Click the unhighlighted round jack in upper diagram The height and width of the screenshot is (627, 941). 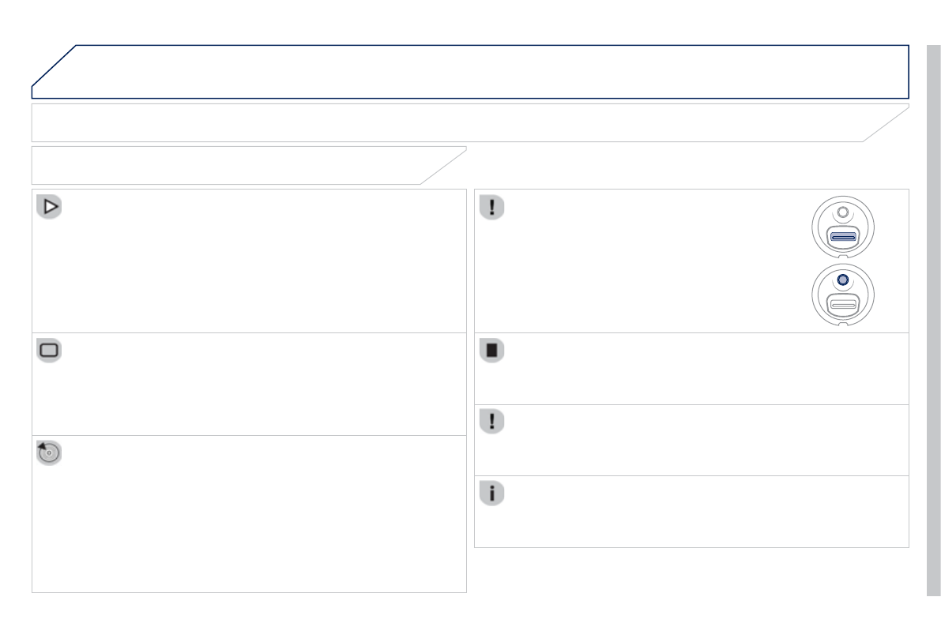(x=843, y=212)
